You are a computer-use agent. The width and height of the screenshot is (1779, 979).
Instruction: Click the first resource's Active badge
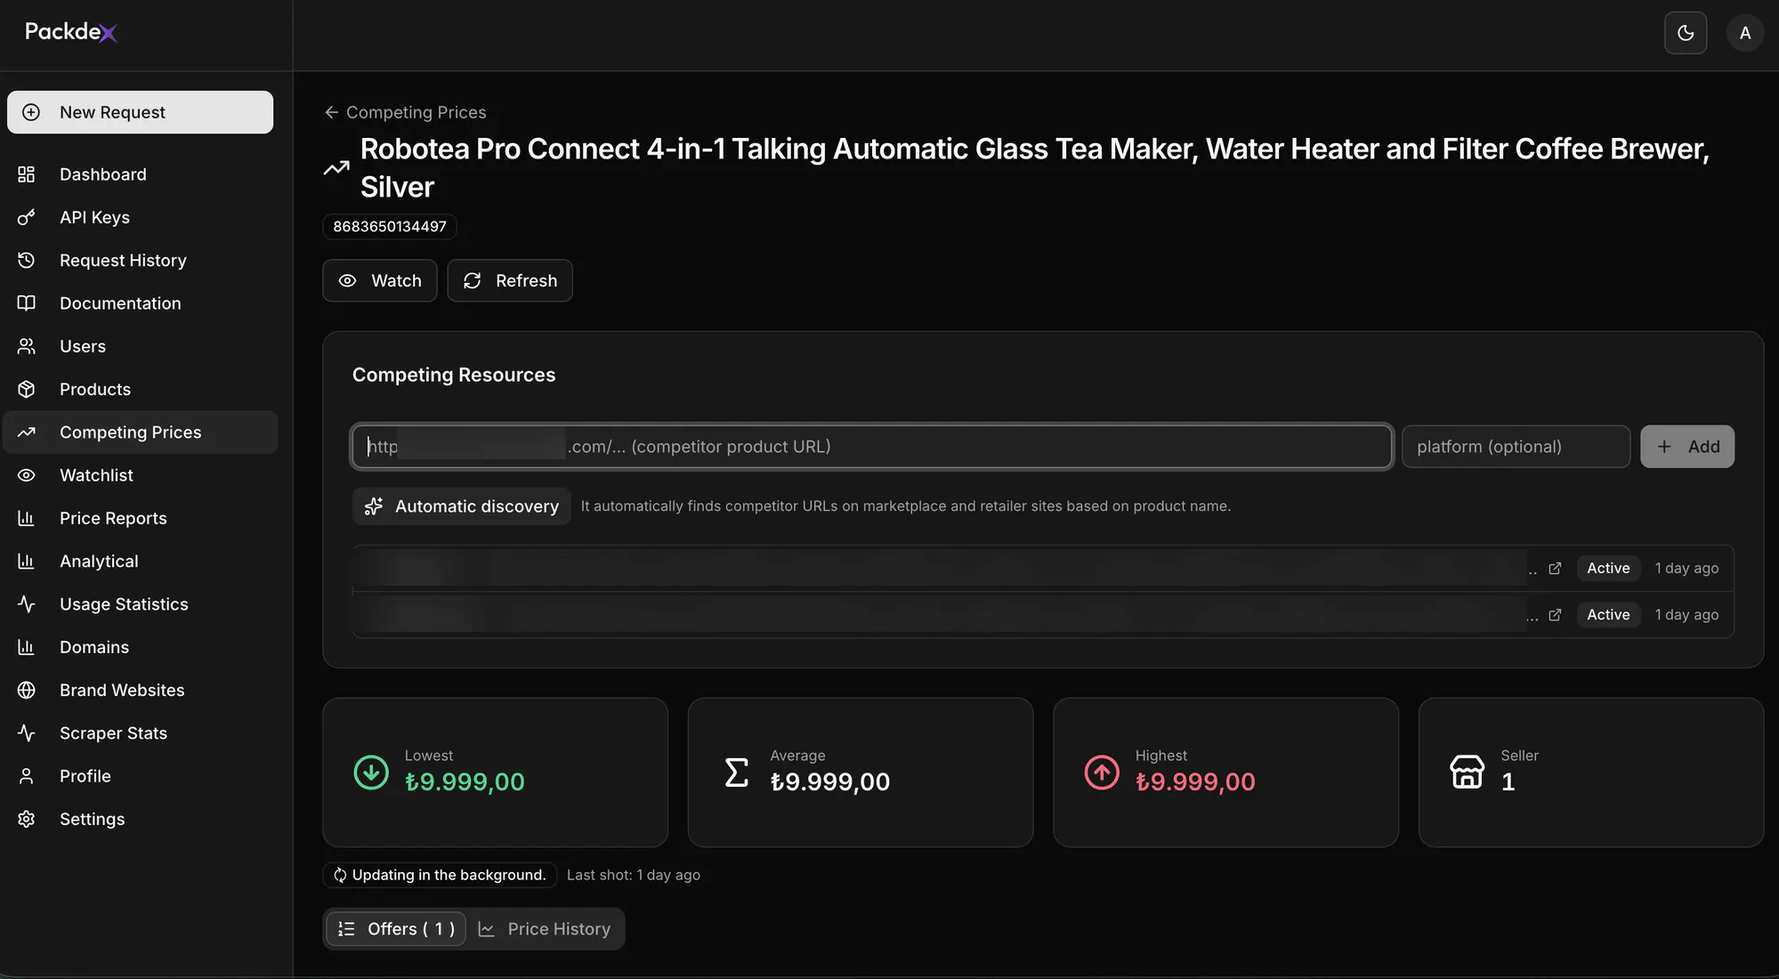point(1608,569)
